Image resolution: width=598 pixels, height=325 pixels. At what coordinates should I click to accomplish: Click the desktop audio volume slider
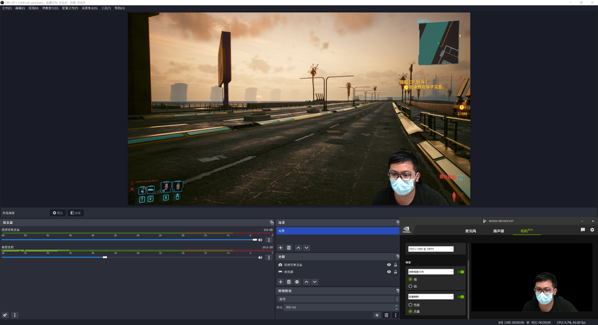click(104, 257)
